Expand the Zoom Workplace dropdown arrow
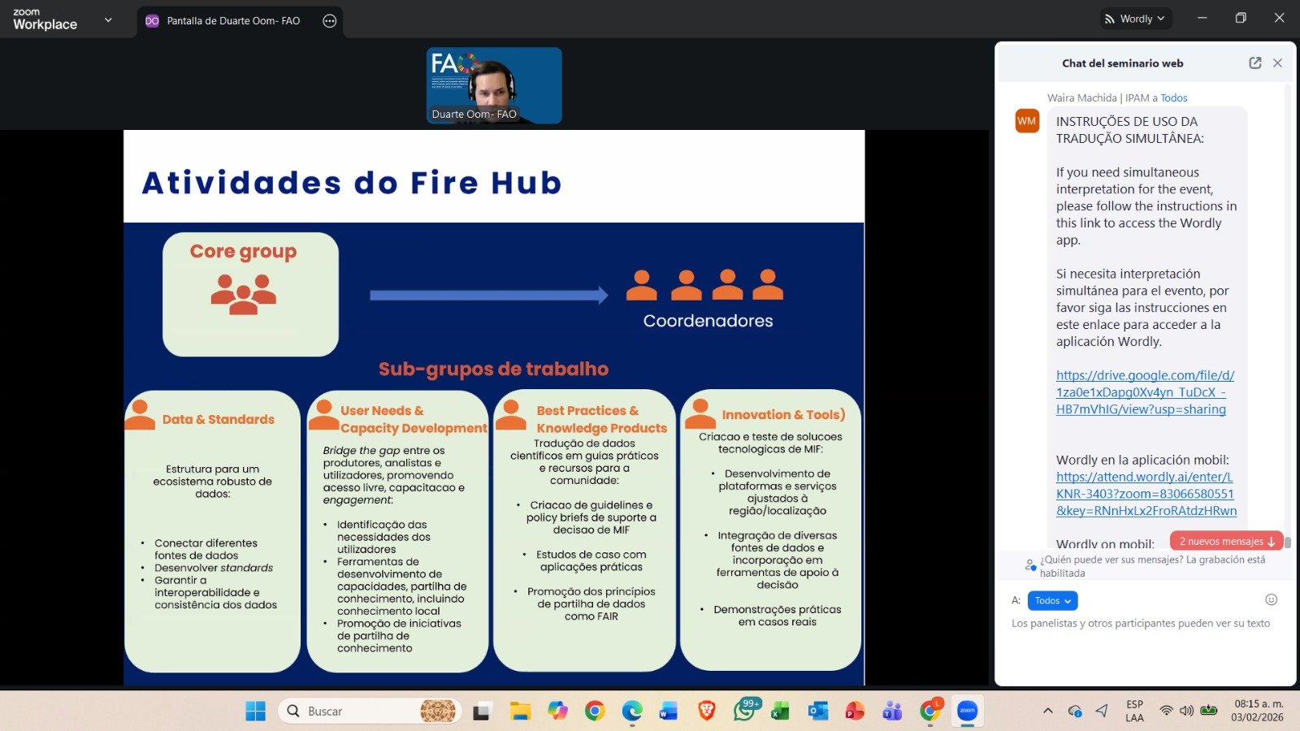 pos(108,20)
